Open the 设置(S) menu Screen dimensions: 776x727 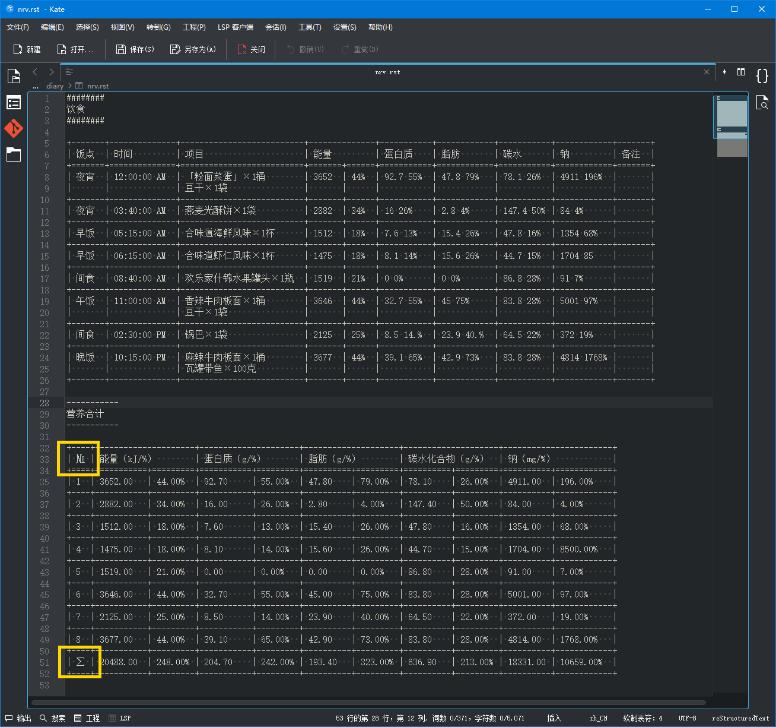(x=345, y=27)
